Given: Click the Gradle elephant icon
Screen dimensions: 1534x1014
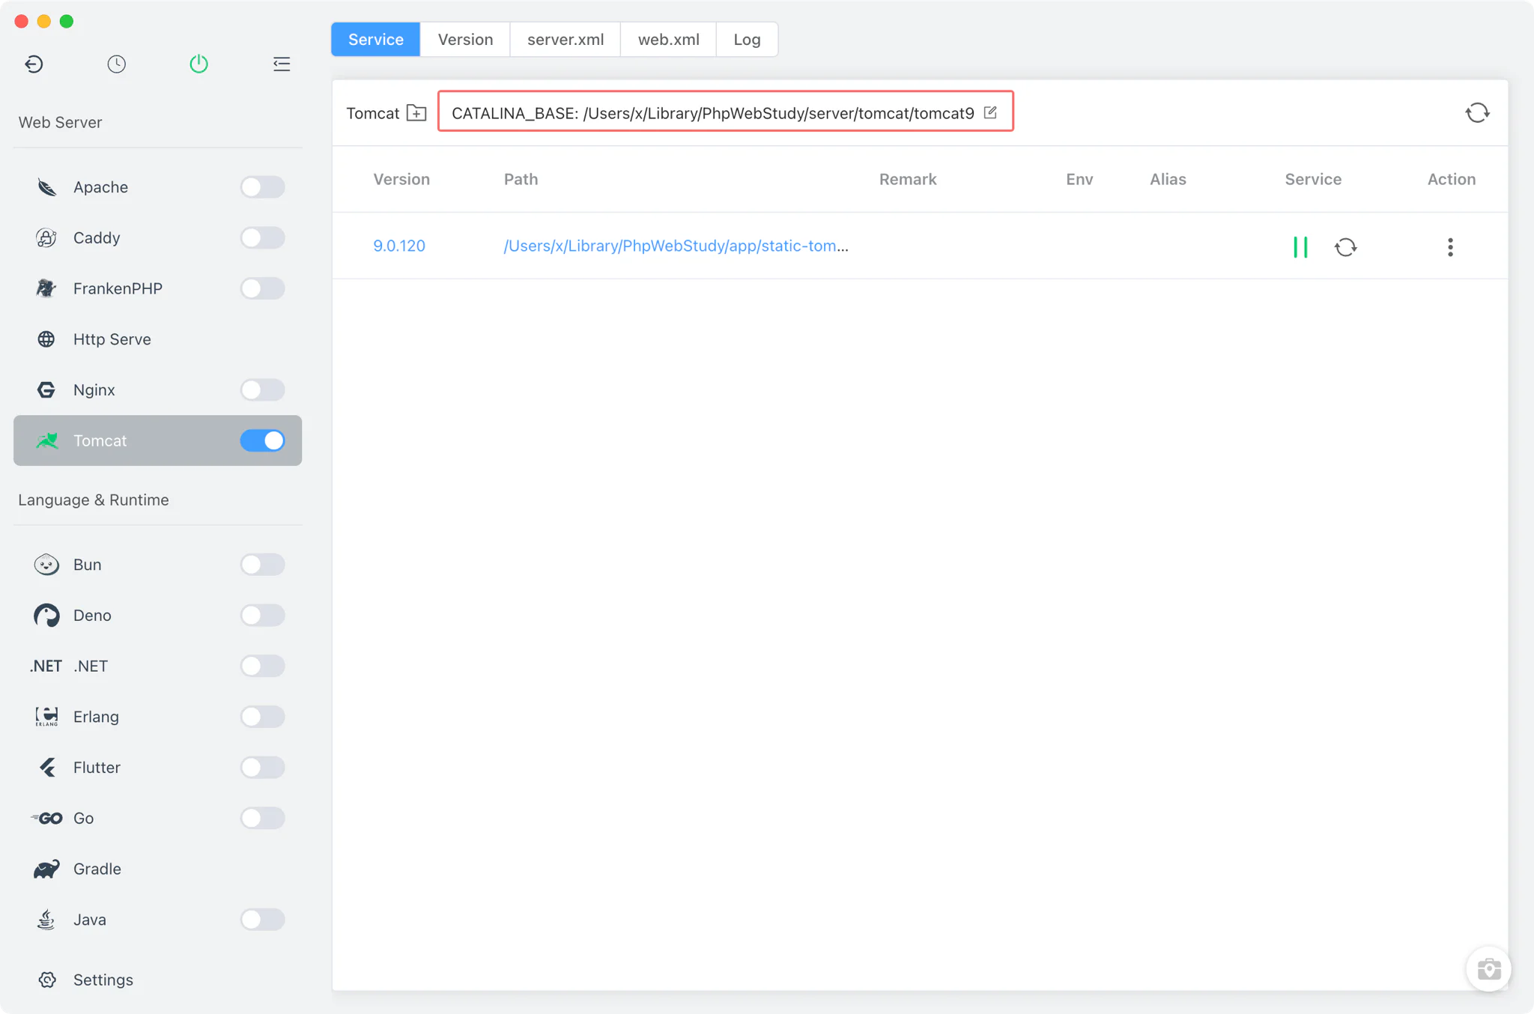Looking at the screenshot, I should pos(46,869).
